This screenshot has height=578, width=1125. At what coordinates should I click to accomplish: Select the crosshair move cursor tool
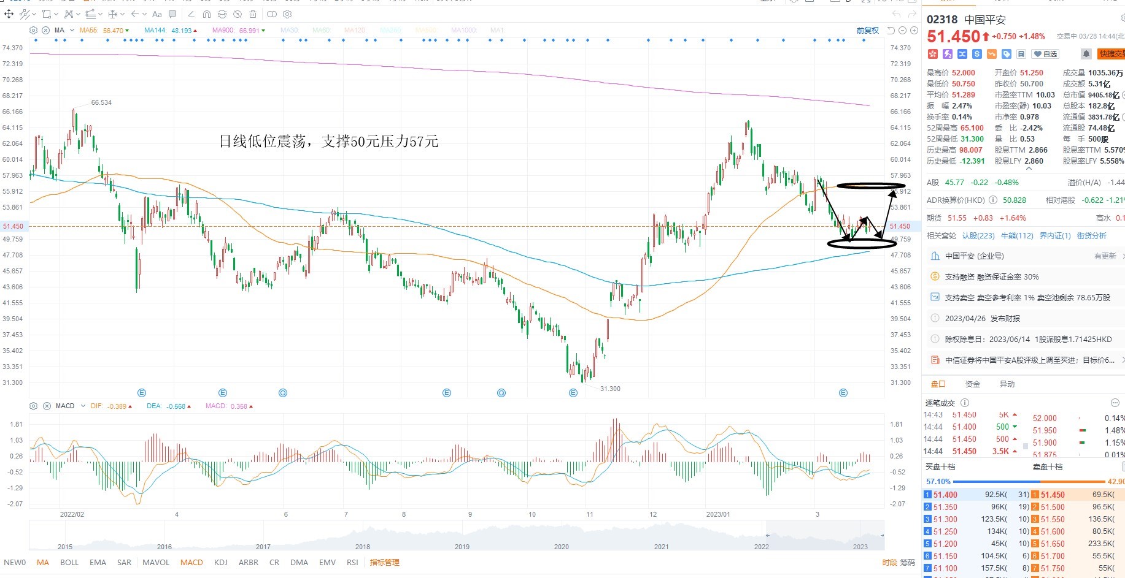pos(9,13)
